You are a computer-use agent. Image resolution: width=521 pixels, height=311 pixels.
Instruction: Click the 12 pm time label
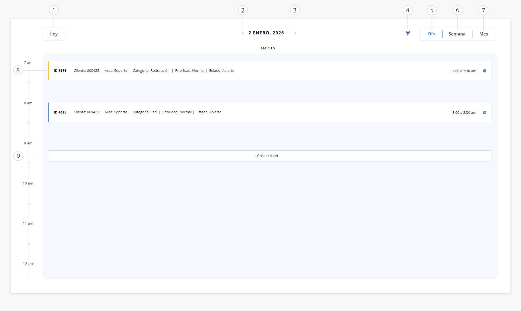click(x=28, y=264)
